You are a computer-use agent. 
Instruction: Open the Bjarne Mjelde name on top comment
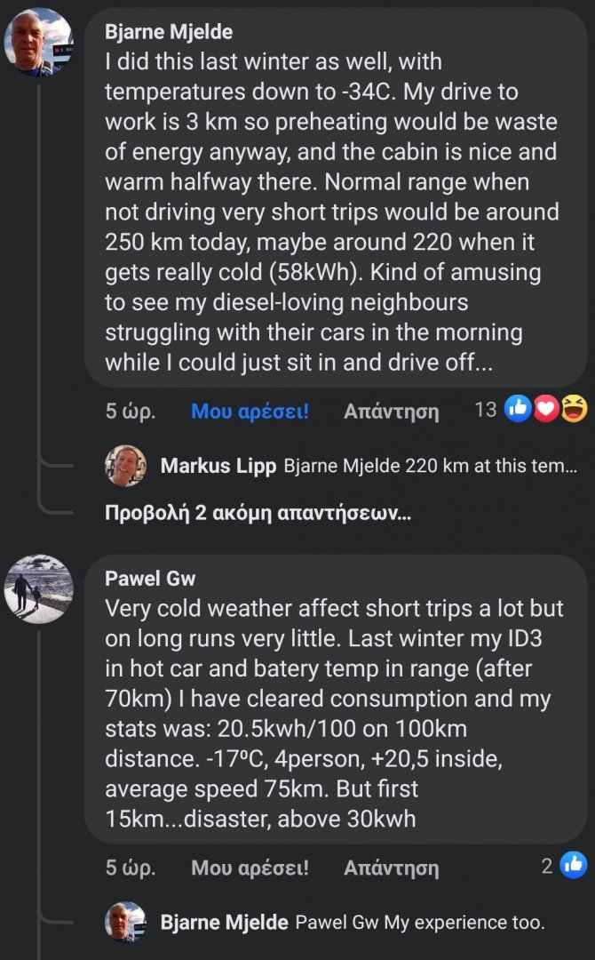(x=169, y=32)
